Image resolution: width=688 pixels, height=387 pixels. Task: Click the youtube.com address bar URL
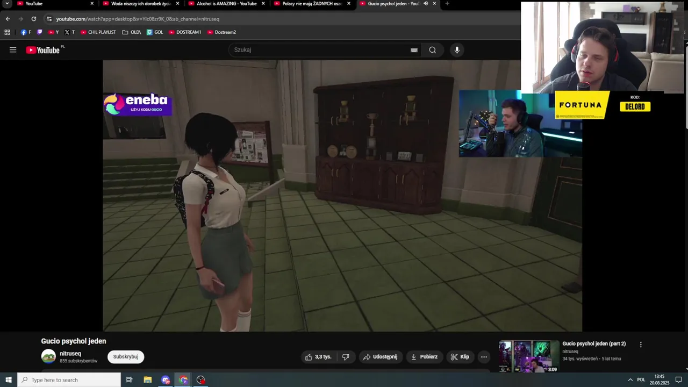tap(138, 19)
